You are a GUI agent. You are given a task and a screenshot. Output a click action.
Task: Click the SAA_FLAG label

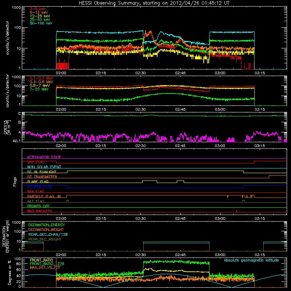[36, 191]
